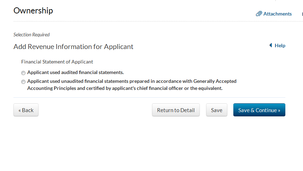Click "Financial Statement of Applicant" field label
303x171 pixels.
[x=57, y=62]
